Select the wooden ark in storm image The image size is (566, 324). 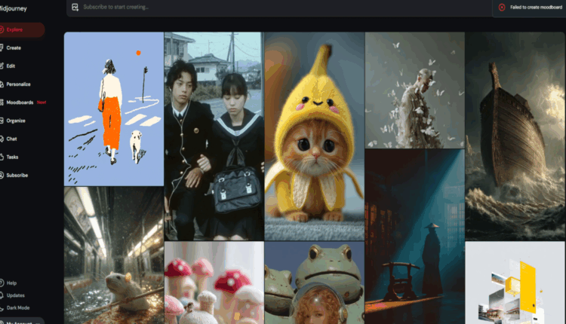(515, 136)
